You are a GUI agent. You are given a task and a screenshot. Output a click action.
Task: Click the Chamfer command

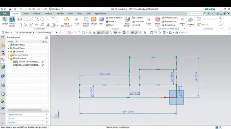pyautogui.click(x=138, y=18)
